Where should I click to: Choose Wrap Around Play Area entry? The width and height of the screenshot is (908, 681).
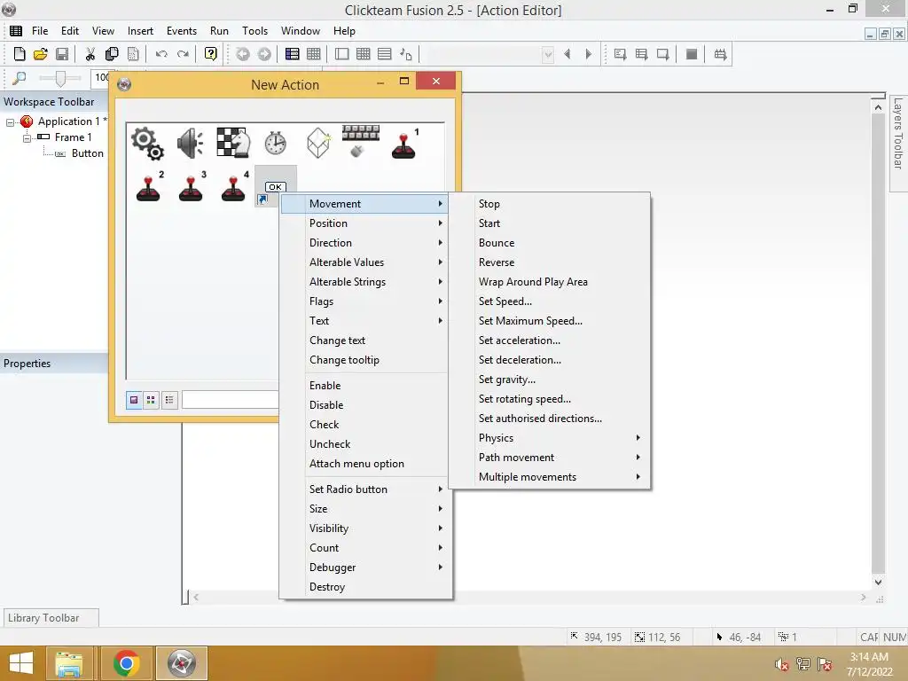(x=550, y=282)
